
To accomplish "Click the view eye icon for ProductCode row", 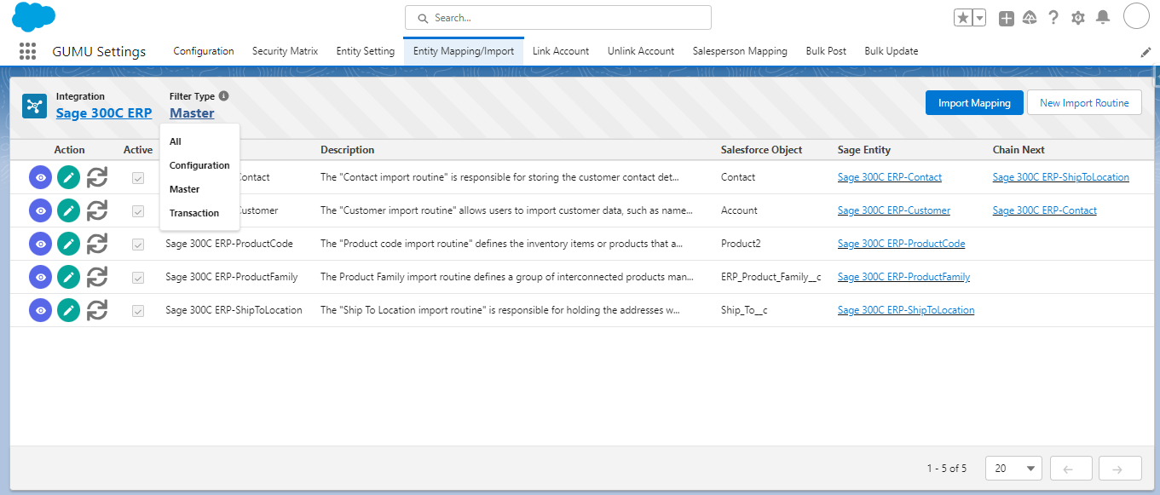I will pyautogui.click(x=40, y=244).
